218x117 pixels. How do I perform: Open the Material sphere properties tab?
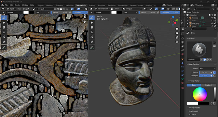click(183, 83)
